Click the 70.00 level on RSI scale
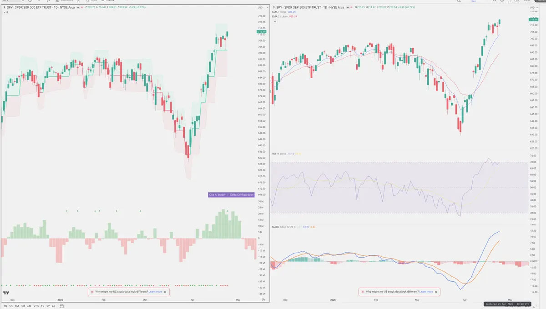 [x=533, y=162]
